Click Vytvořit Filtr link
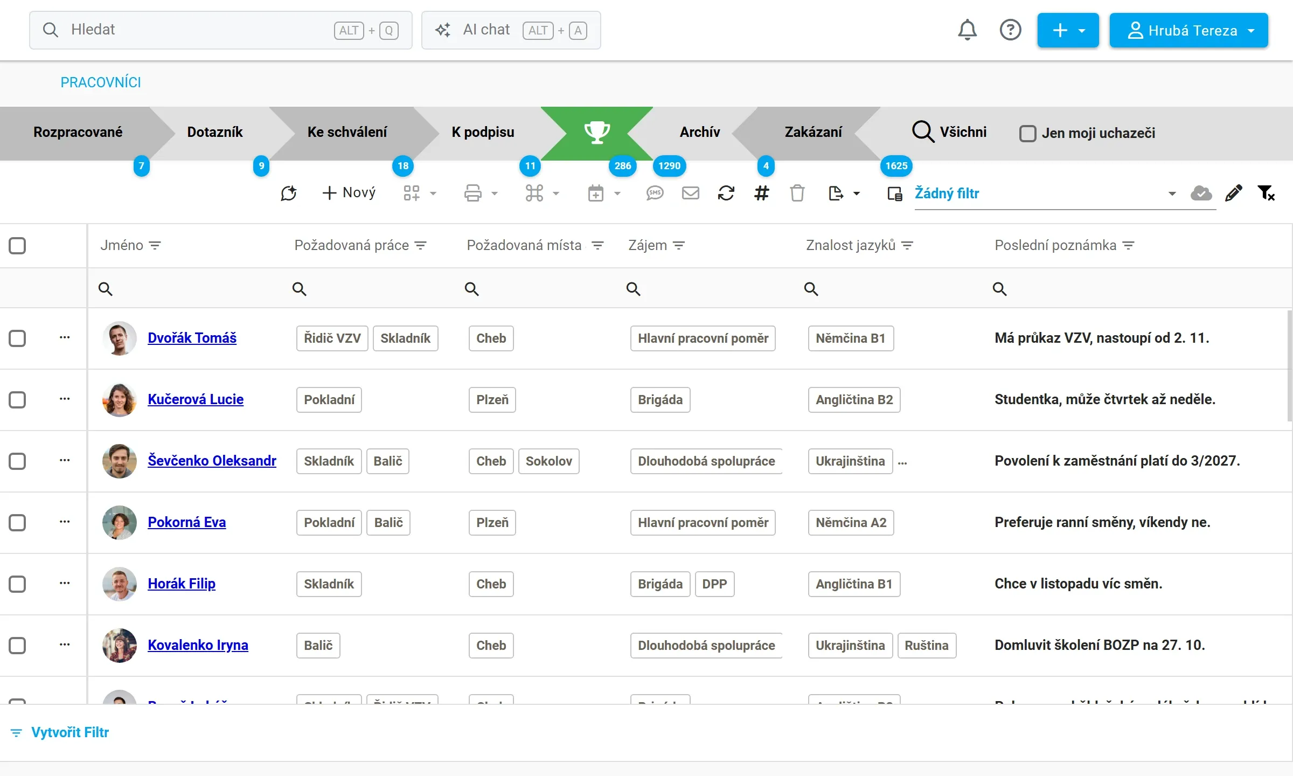The image size is (1293, 776). pos(60,732)
